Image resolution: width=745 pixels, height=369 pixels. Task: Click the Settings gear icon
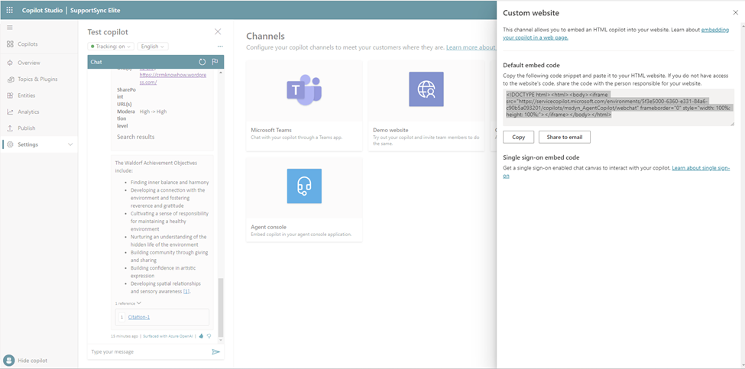coord(10,144)
